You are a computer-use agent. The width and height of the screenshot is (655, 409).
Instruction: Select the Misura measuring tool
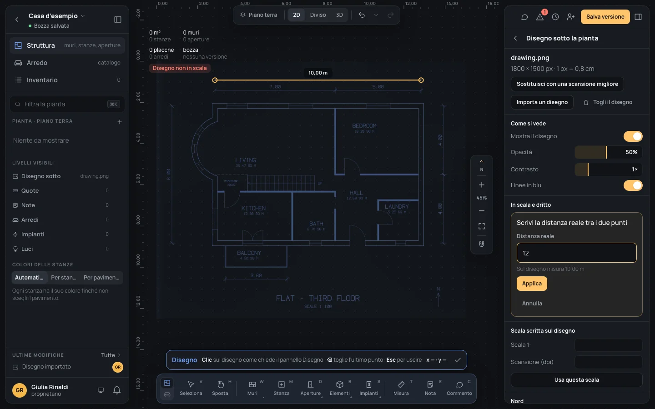(x=401, y=388)
